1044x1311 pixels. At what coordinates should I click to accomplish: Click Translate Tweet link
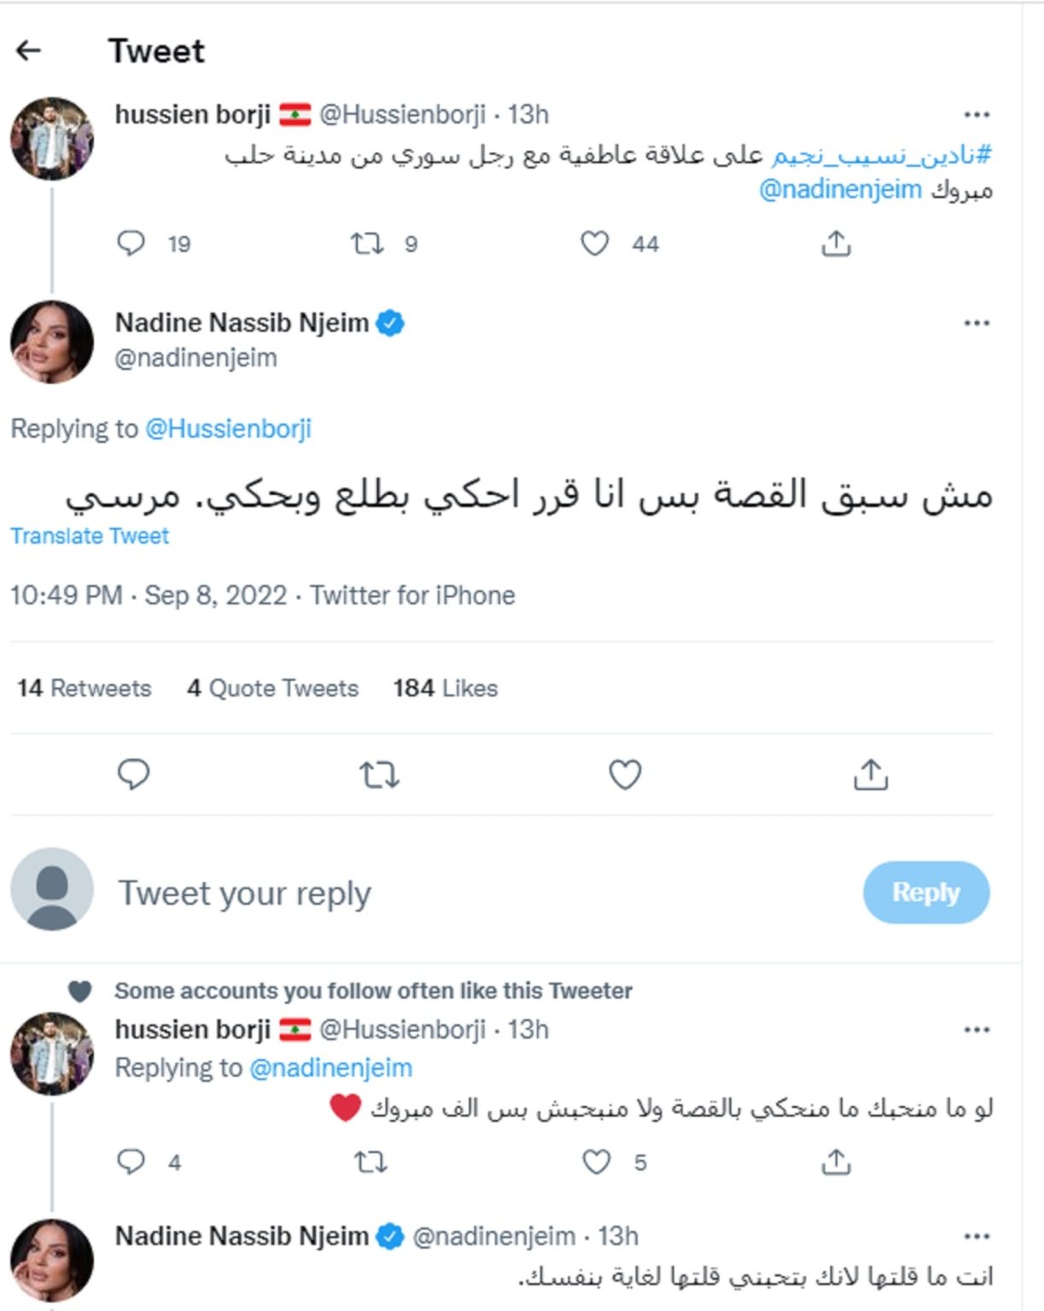[90, 536]
